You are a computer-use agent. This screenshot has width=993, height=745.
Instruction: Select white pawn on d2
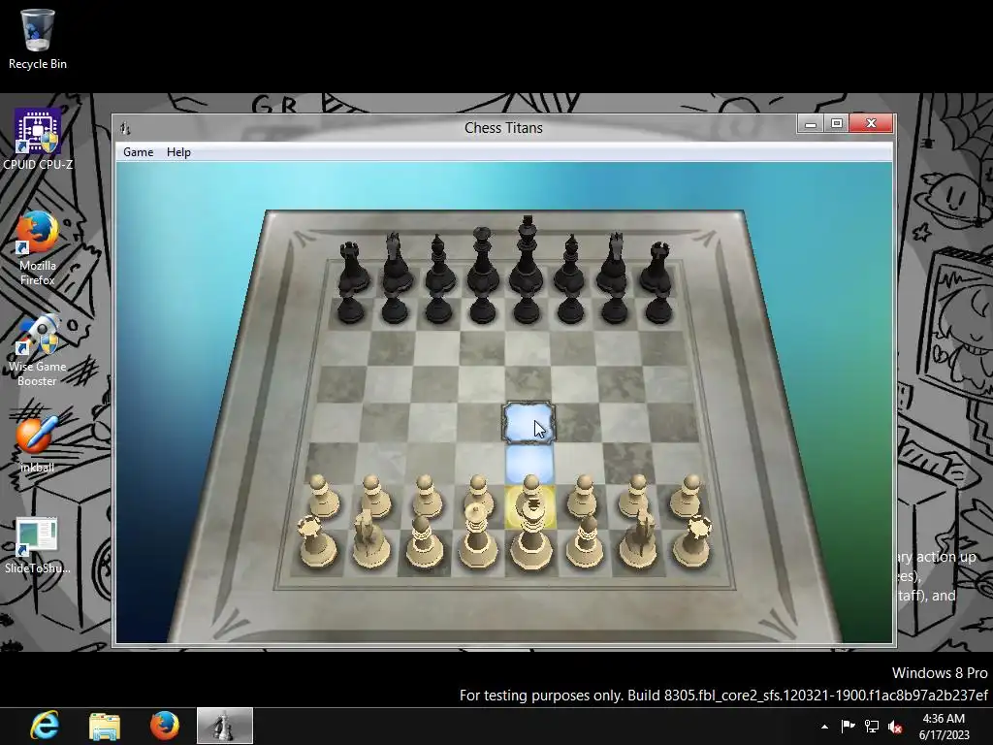pyautogui.click(x=478, y=492)
